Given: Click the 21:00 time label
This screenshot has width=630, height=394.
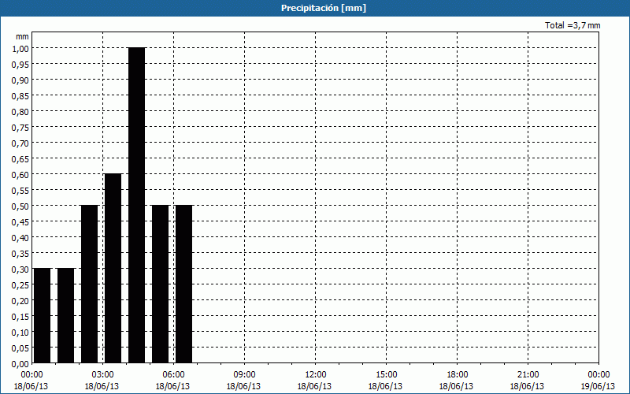Looking at the screenshot, I should tap(528, 375).
